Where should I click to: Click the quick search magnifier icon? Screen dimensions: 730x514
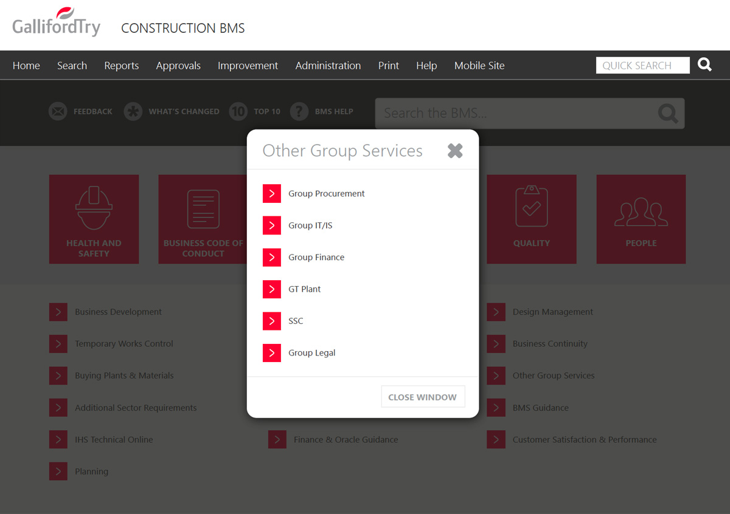pos(704,64)
